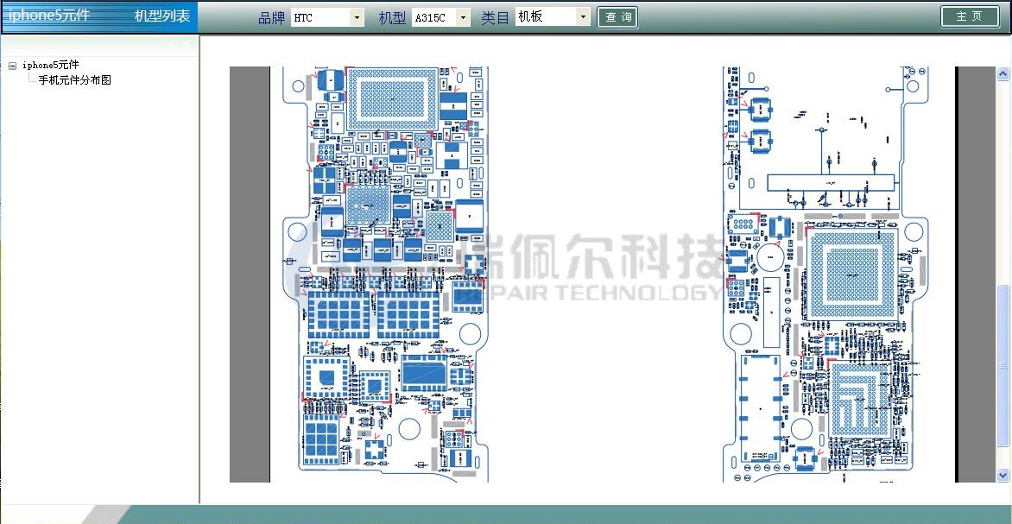Click the 查询 search button
Viewport: 1012px width, 524px height.
point(617,17)
